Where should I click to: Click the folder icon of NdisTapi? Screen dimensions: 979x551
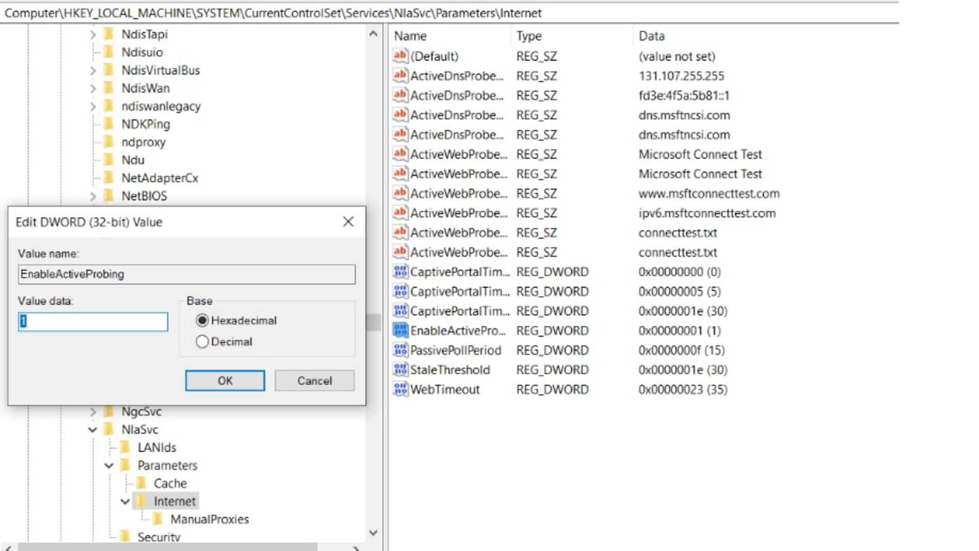coord(109,34)
